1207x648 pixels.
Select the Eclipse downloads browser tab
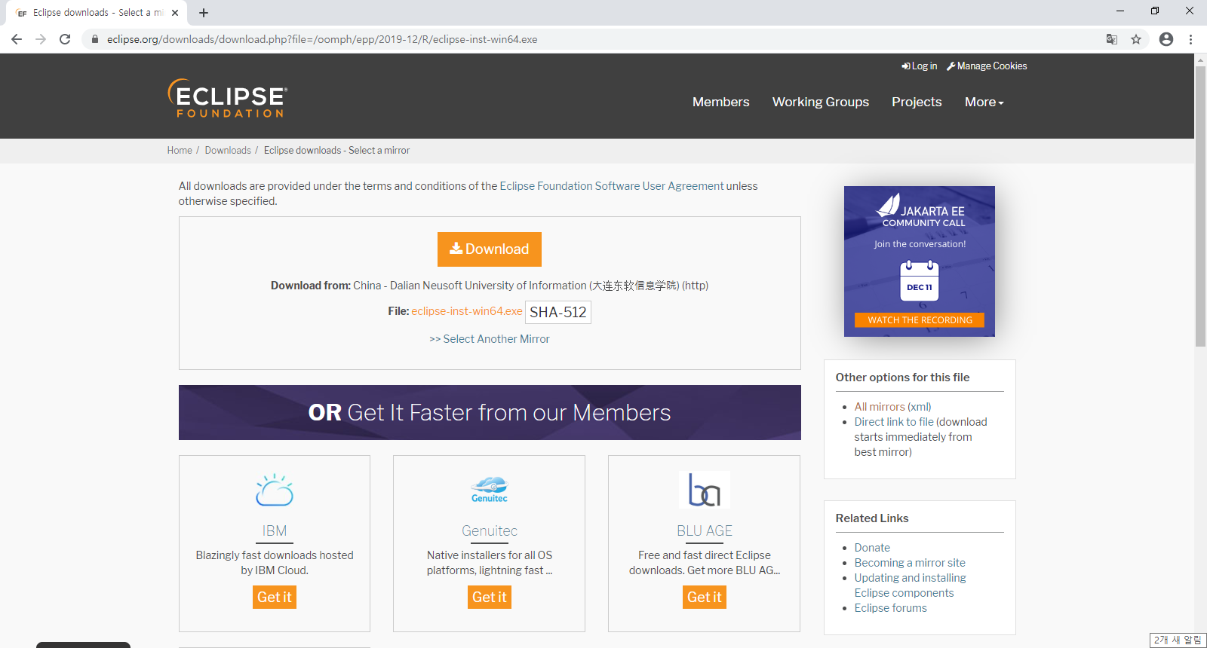point(98,13)
